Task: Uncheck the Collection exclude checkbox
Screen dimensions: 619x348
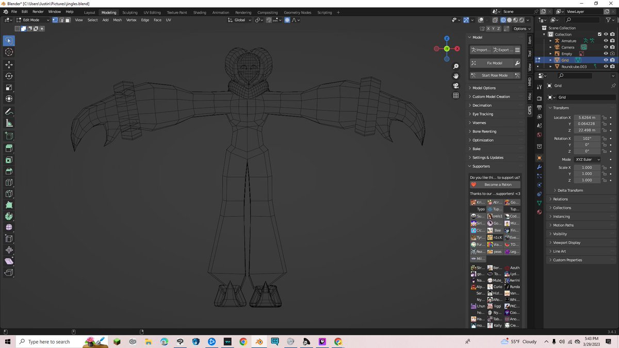Action: (x=599, y=35)
